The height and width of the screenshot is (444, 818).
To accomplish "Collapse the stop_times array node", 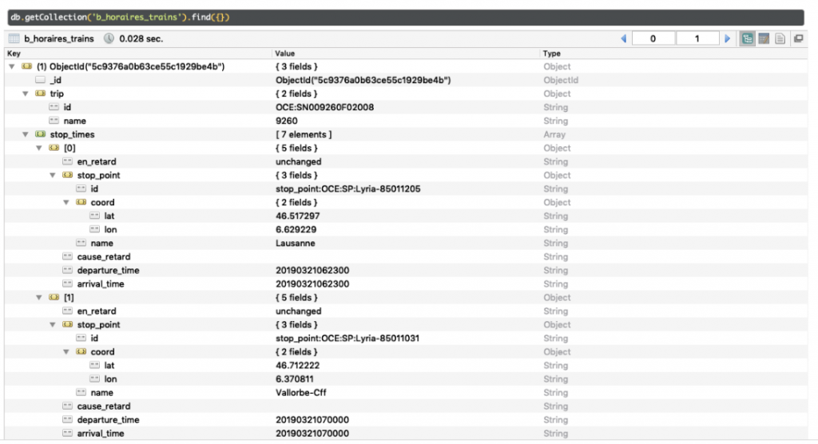I will click(x=26, y=135).
